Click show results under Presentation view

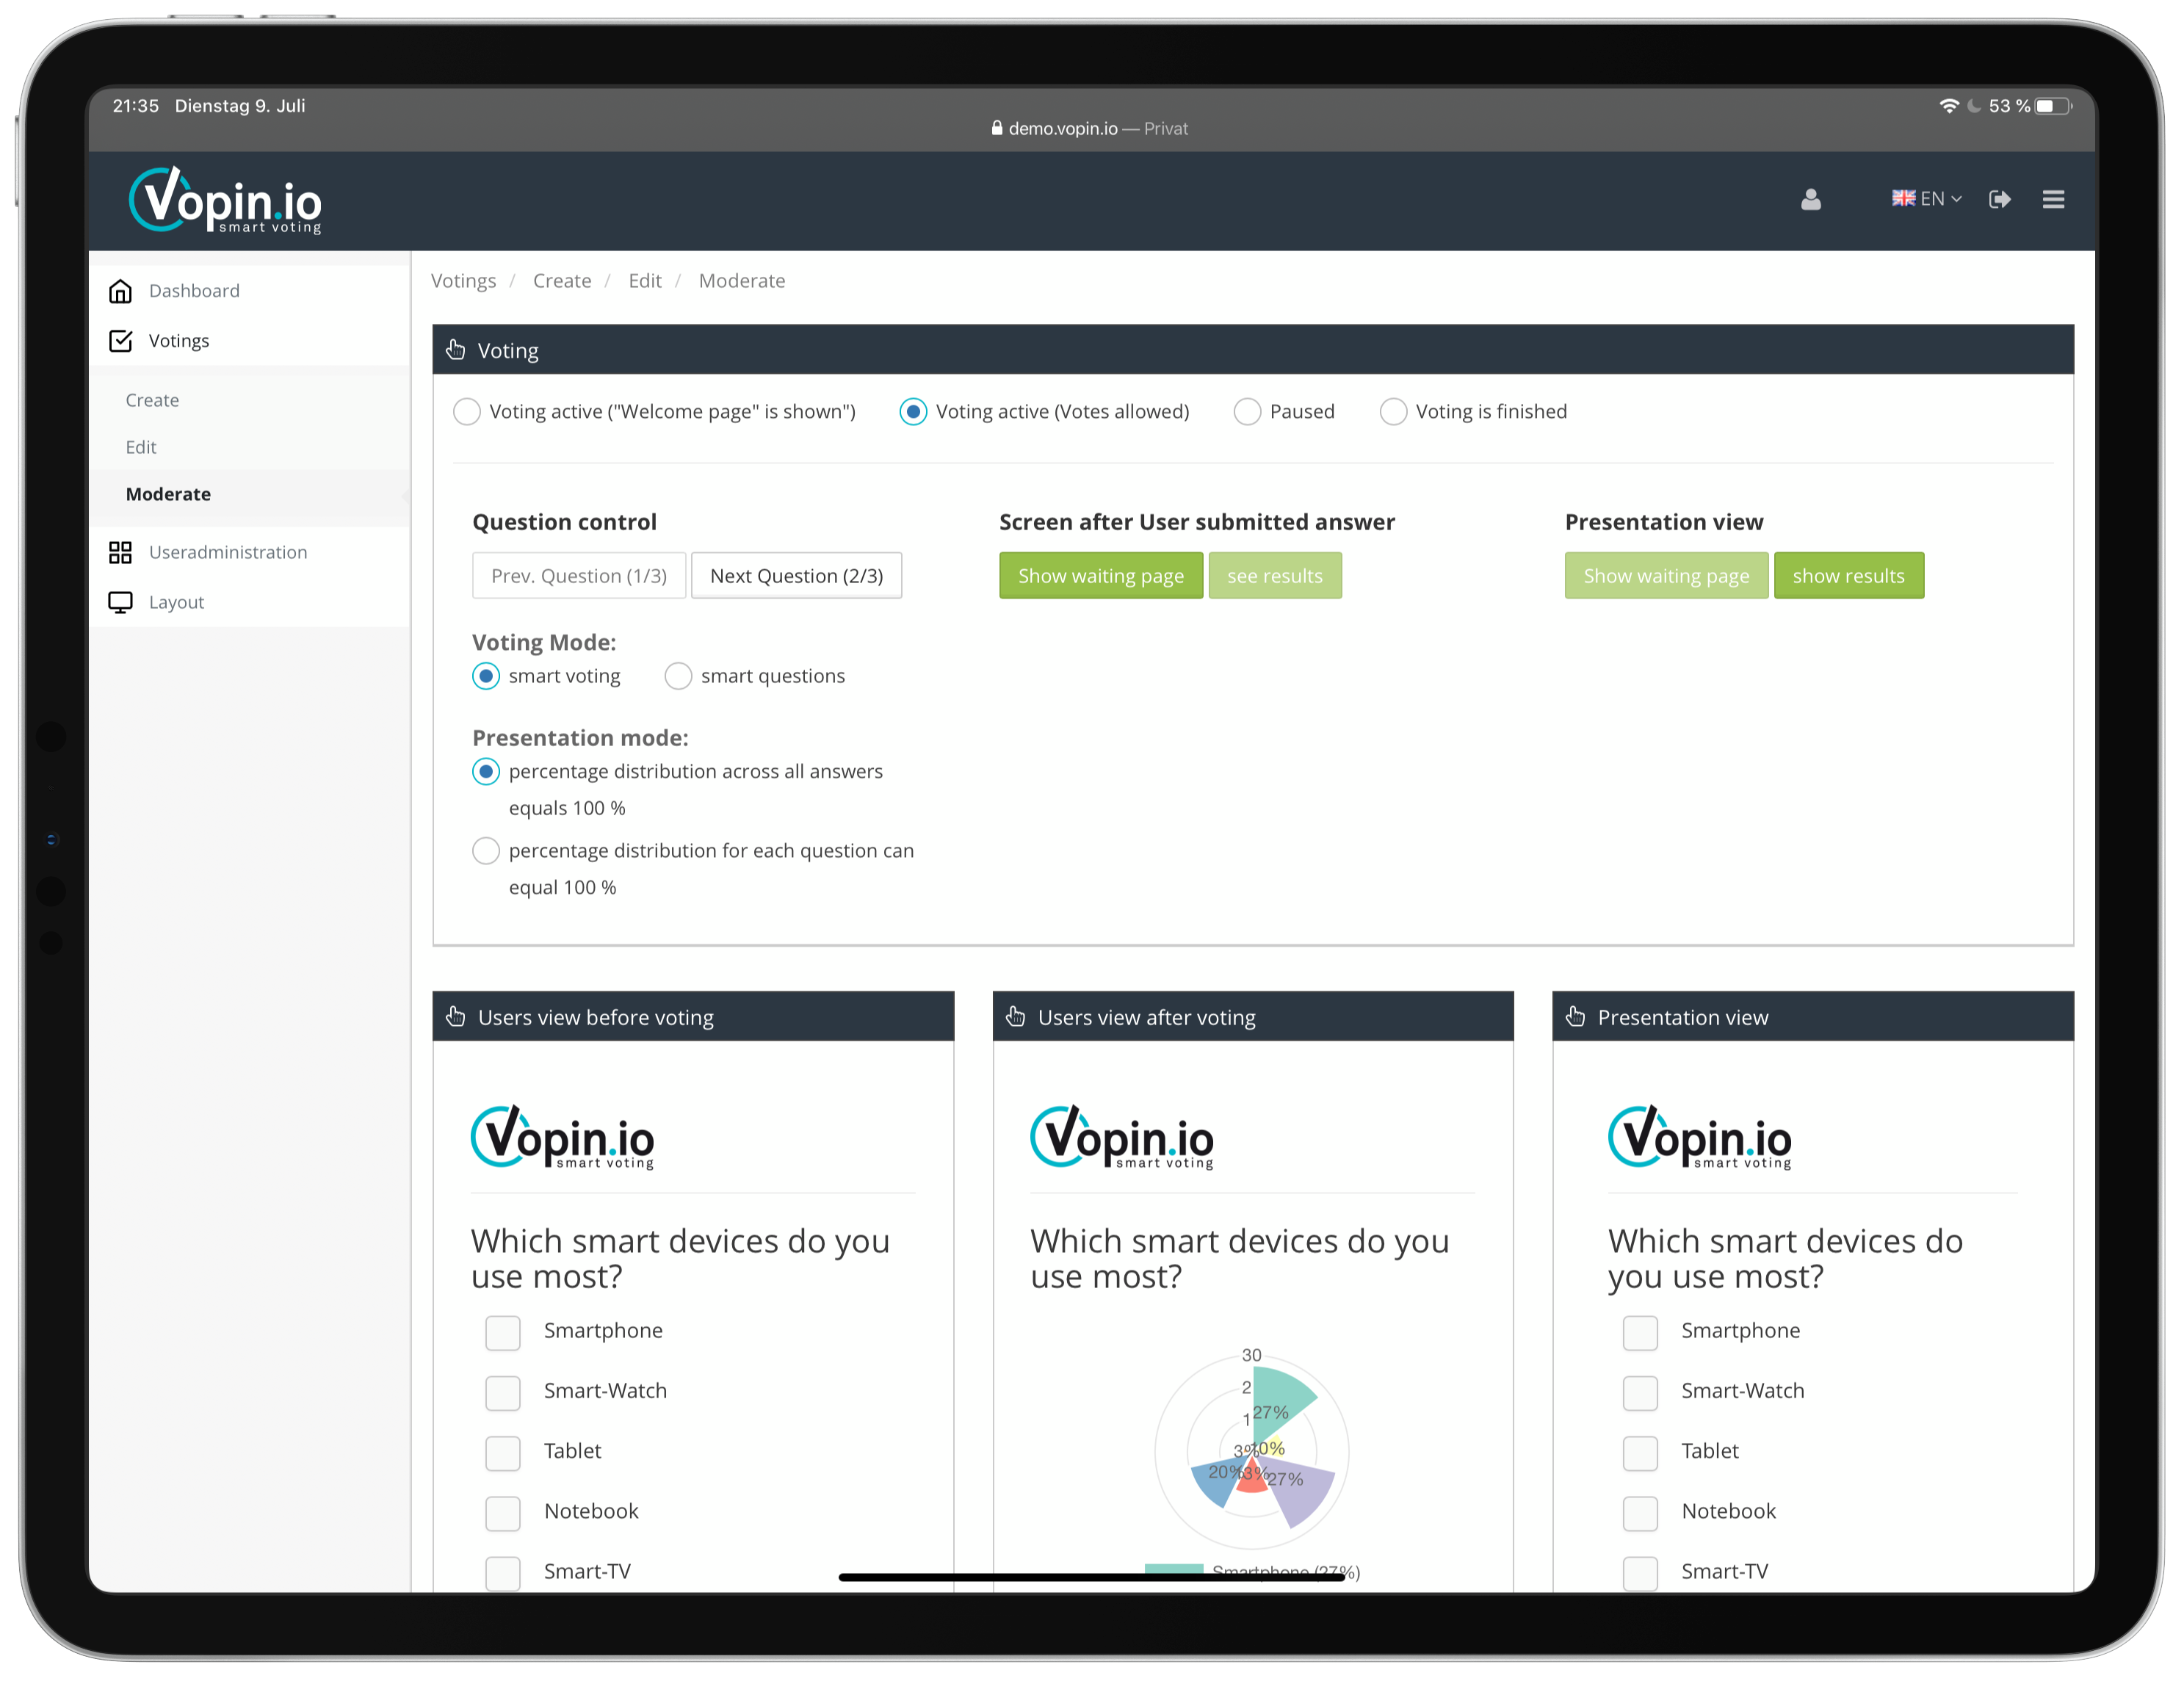(x=1848, y=575)
